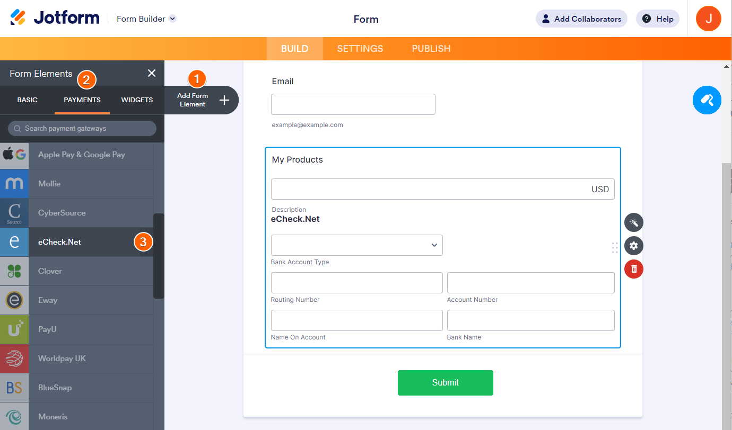Open the Help menu
The height and width of the screenshot is (430, 732).
tap(658, 19)
